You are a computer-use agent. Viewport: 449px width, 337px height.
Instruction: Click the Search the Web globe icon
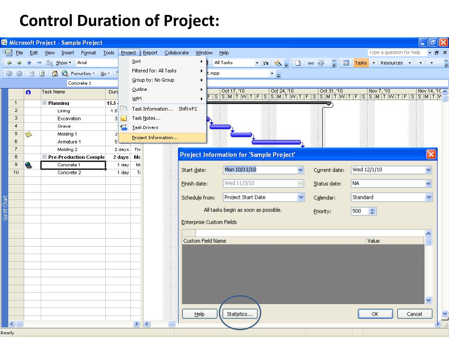(x=65, y=73)
